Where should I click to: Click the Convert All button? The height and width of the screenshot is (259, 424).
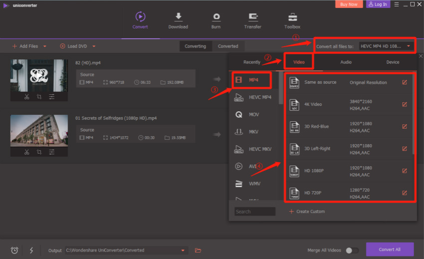[390, 250]
